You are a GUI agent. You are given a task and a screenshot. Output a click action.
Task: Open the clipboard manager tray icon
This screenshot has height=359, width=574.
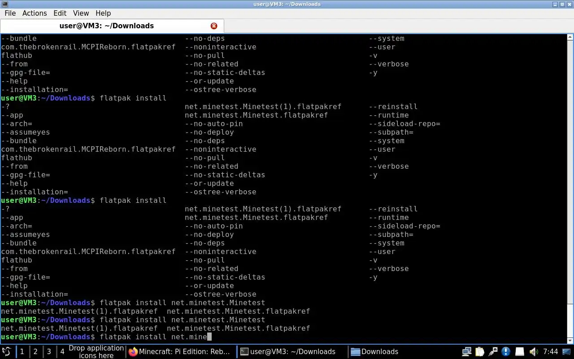coord(480,351)
